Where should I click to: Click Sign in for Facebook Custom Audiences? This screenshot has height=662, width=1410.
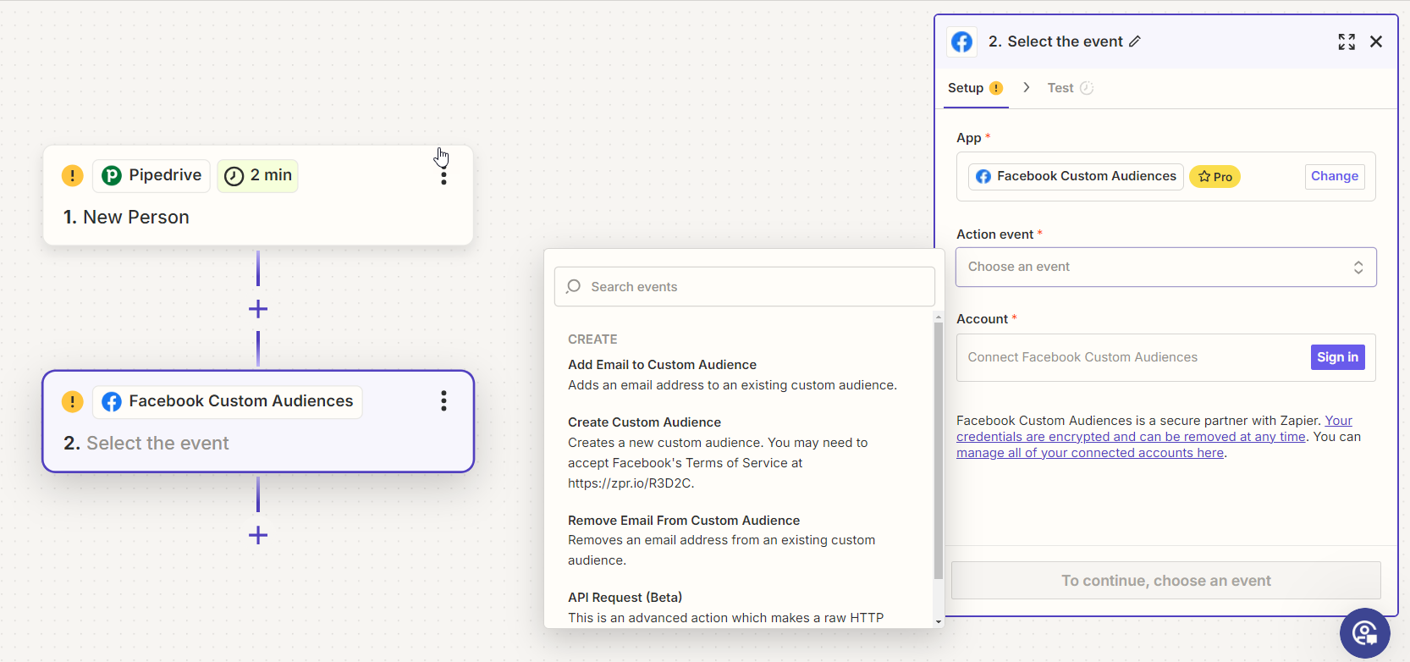(1337, 357)
